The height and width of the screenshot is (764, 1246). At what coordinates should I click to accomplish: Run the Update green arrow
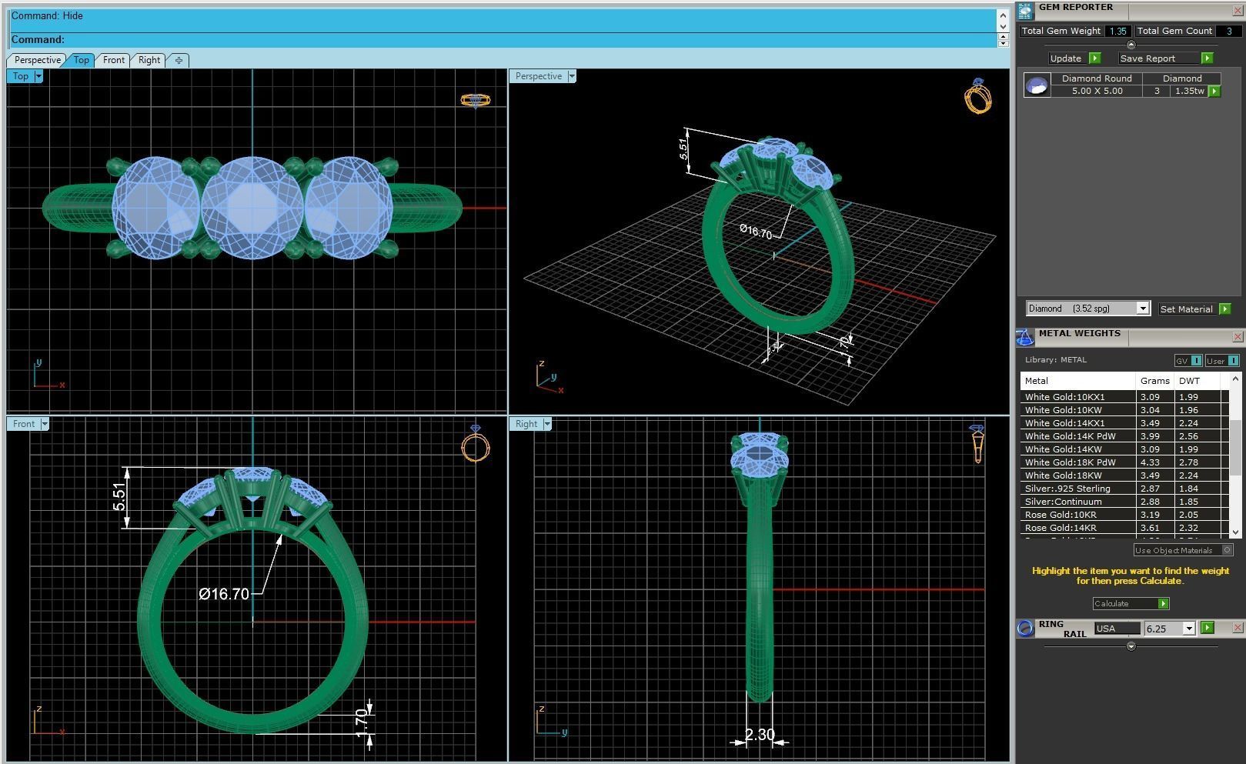[1094, 58]
